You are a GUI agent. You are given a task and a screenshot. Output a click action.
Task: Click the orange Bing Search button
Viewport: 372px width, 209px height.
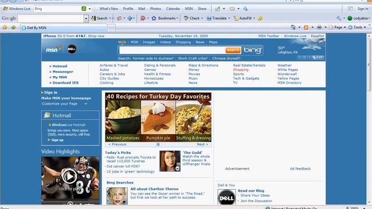pos(233,50)
